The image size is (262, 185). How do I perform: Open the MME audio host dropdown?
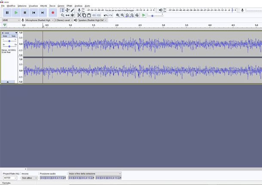pyautogui.click(x=11, y=20)
